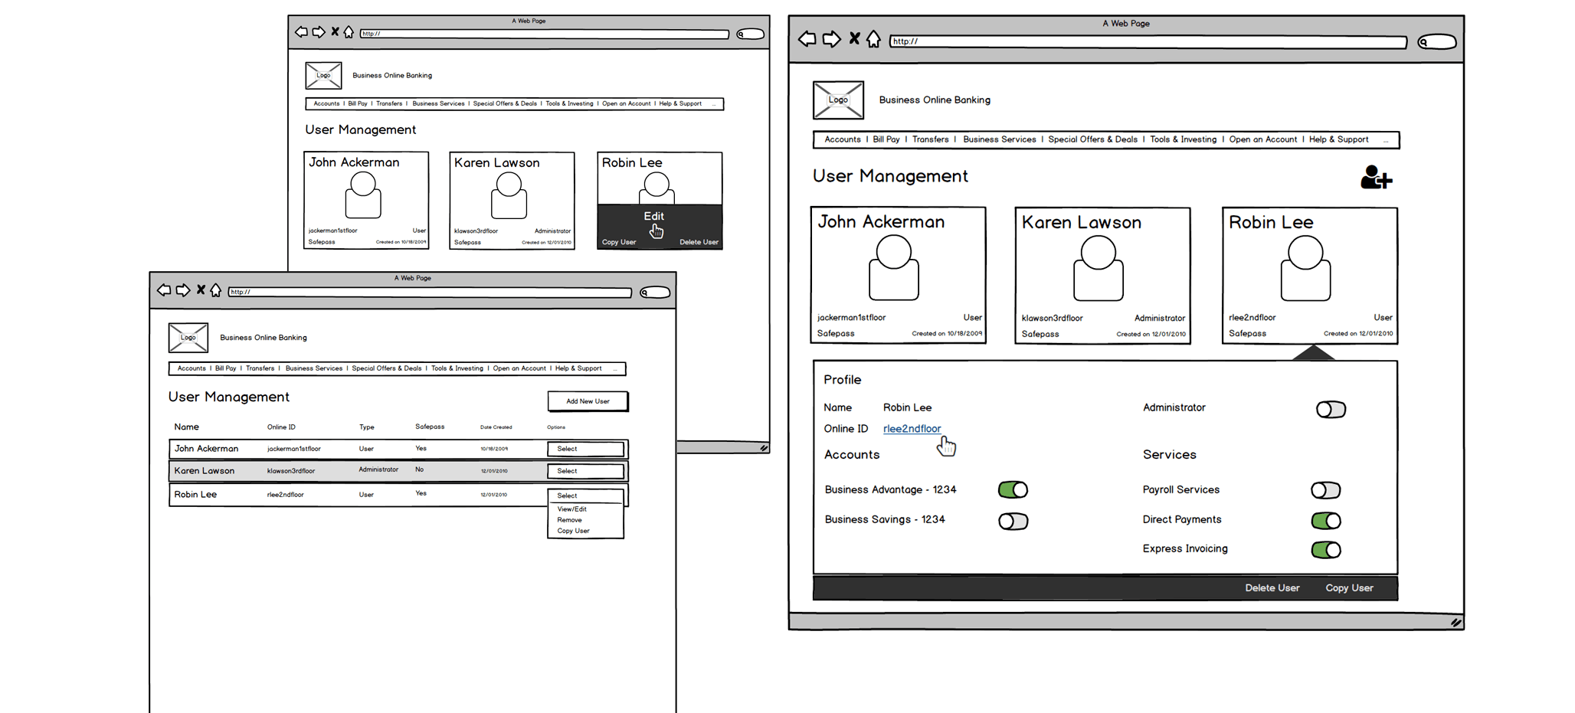Screen dimensions: 1575x713
Task: Click stop X icon in bottom-left browser window
Action: click(x=201, y=289)
